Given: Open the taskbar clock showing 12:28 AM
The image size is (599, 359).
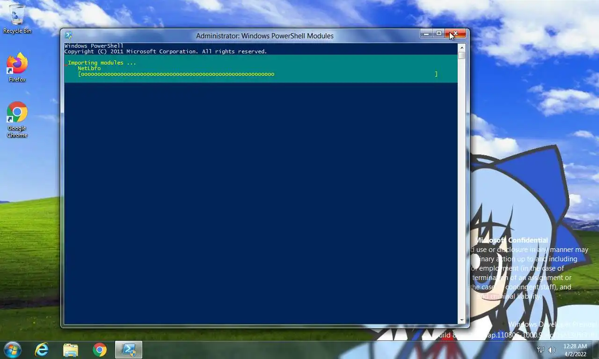Looking at the screenshot, I should pos(575,350).
